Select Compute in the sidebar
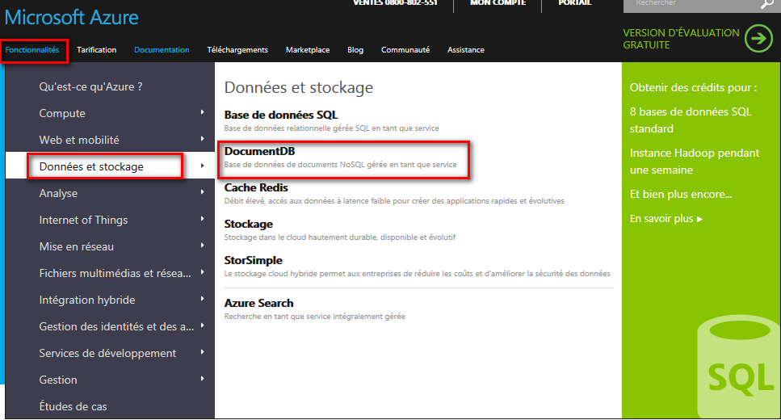781x420 pixels. pyautogui.click(x=62, y=113)
